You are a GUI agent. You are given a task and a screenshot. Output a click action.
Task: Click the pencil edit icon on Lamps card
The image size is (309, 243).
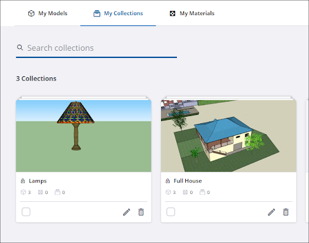click(x=127, y=212)
